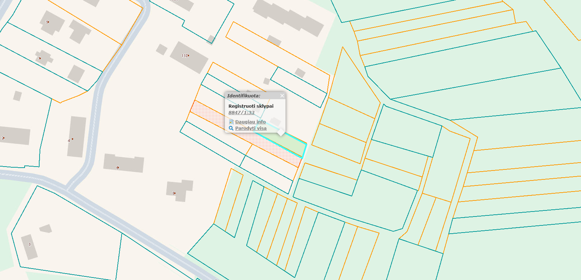Click building labeled number 3

[x=29, y=245]
